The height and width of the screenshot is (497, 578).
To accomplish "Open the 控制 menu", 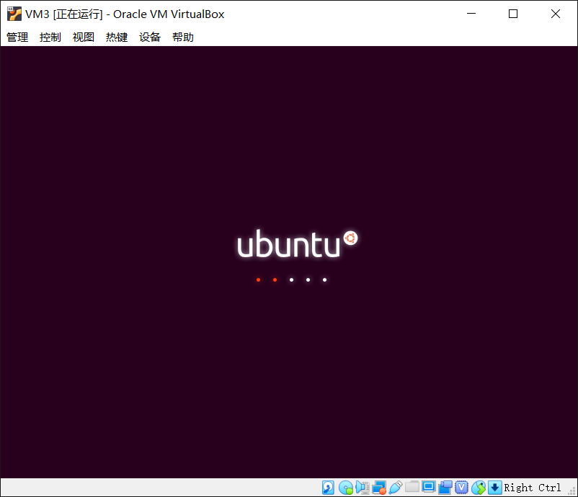I will 50,37.
